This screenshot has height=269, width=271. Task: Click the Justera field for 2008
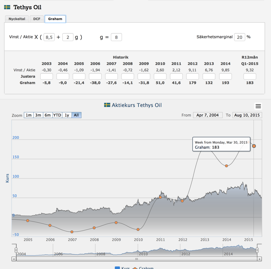[128, 77]
